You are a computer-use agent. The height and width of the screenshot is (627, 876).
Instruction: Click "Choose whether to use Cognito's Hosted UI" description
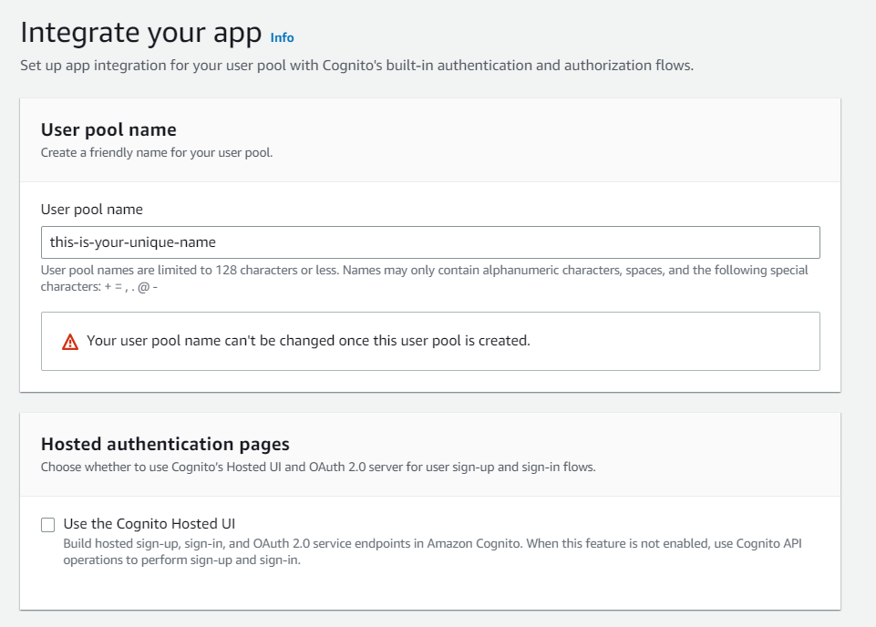318,468
